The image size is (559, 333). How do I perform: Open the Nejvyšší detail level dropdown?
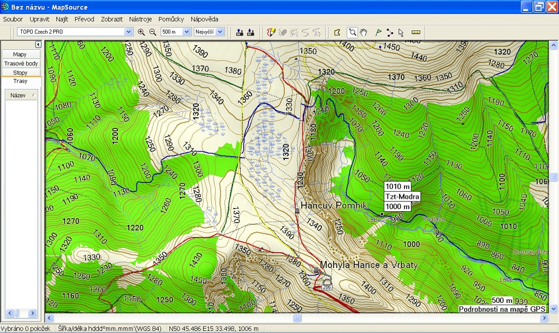tap(221, 32)
